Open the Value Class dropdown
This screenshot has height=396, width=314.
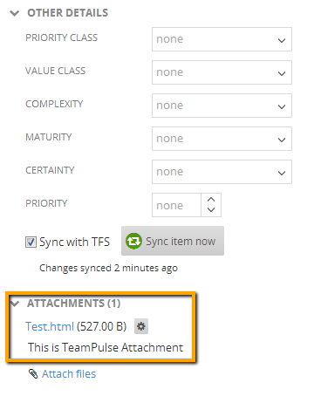(x=222, y=72)
